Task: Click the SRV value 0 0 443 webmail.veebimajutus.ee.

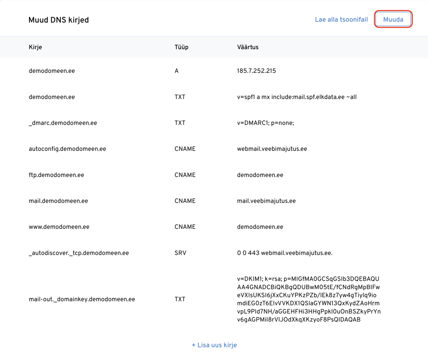Action: coord(285,253)
